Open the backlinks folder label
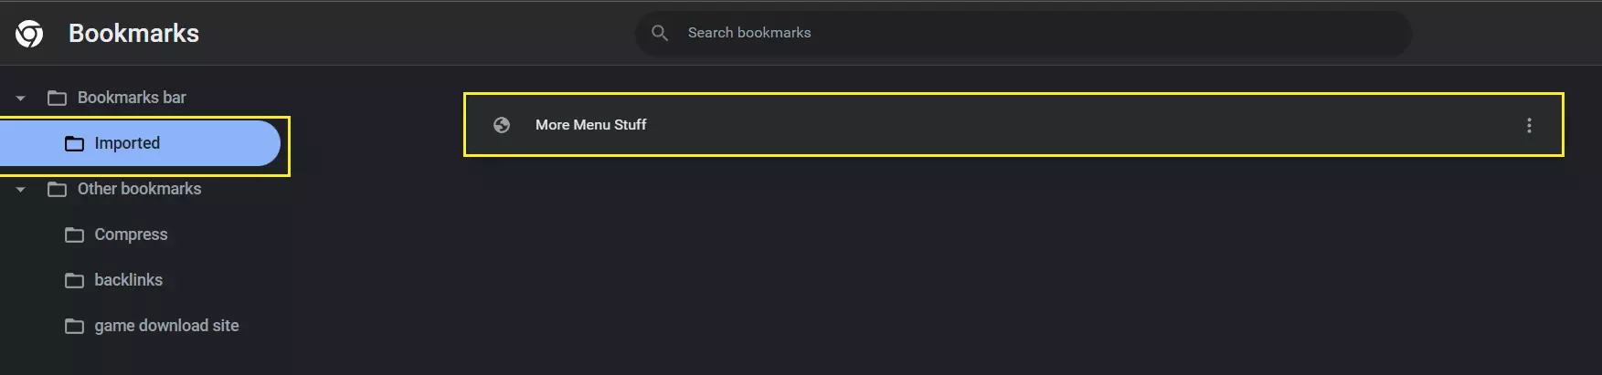The width and height of the screenshot is (1602, 375). pos(128,280)
